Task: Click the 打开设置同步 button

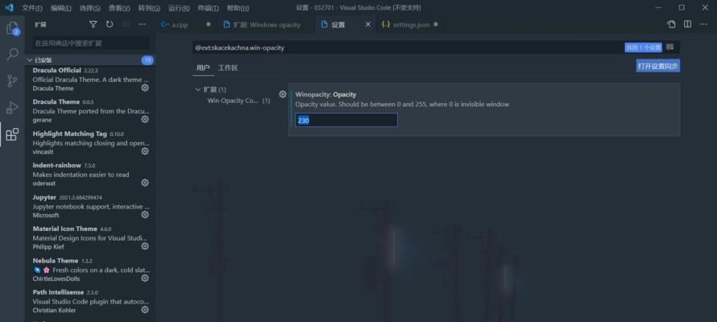Action: [x=658, y=66]
